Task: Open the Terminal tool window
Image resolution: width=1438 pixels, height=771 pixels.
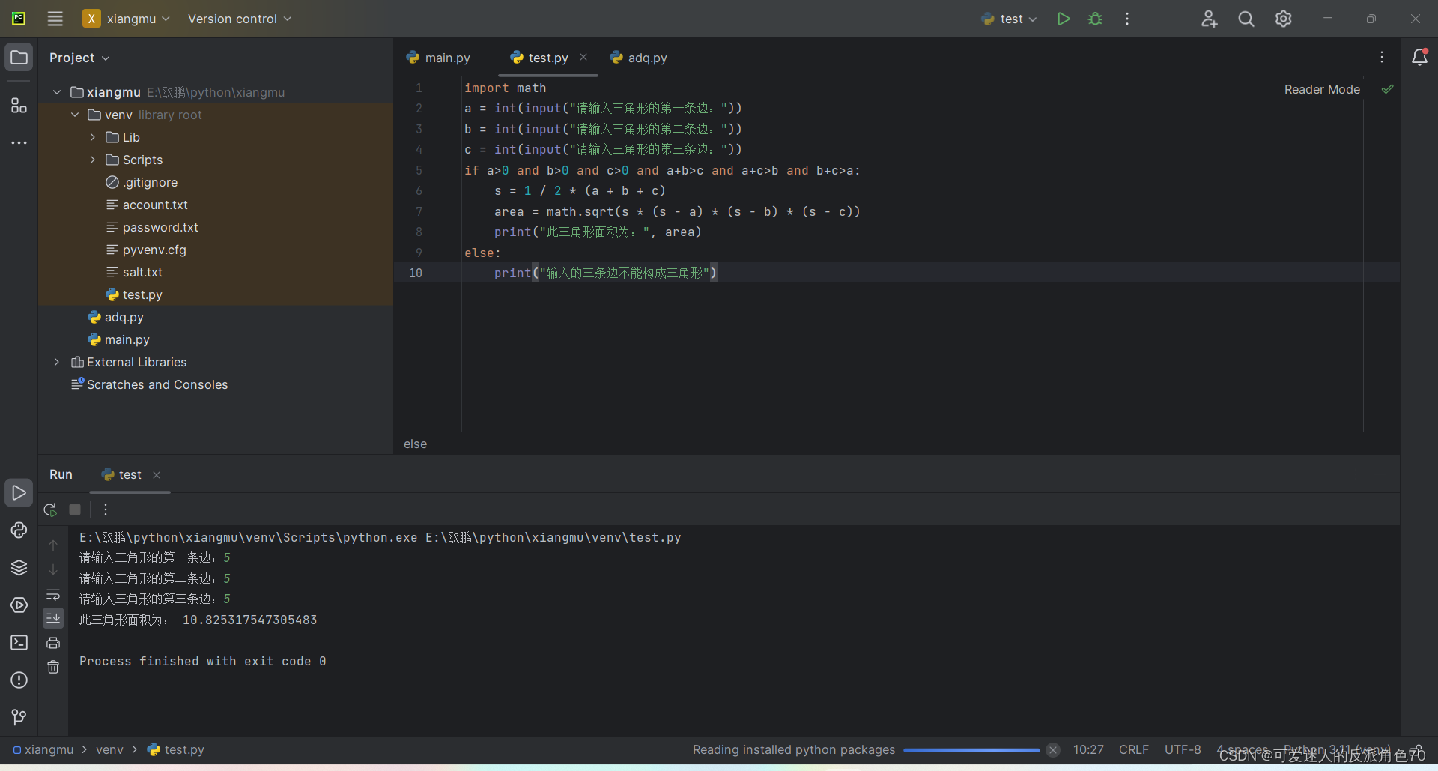Action: click(x=19, y=643)
